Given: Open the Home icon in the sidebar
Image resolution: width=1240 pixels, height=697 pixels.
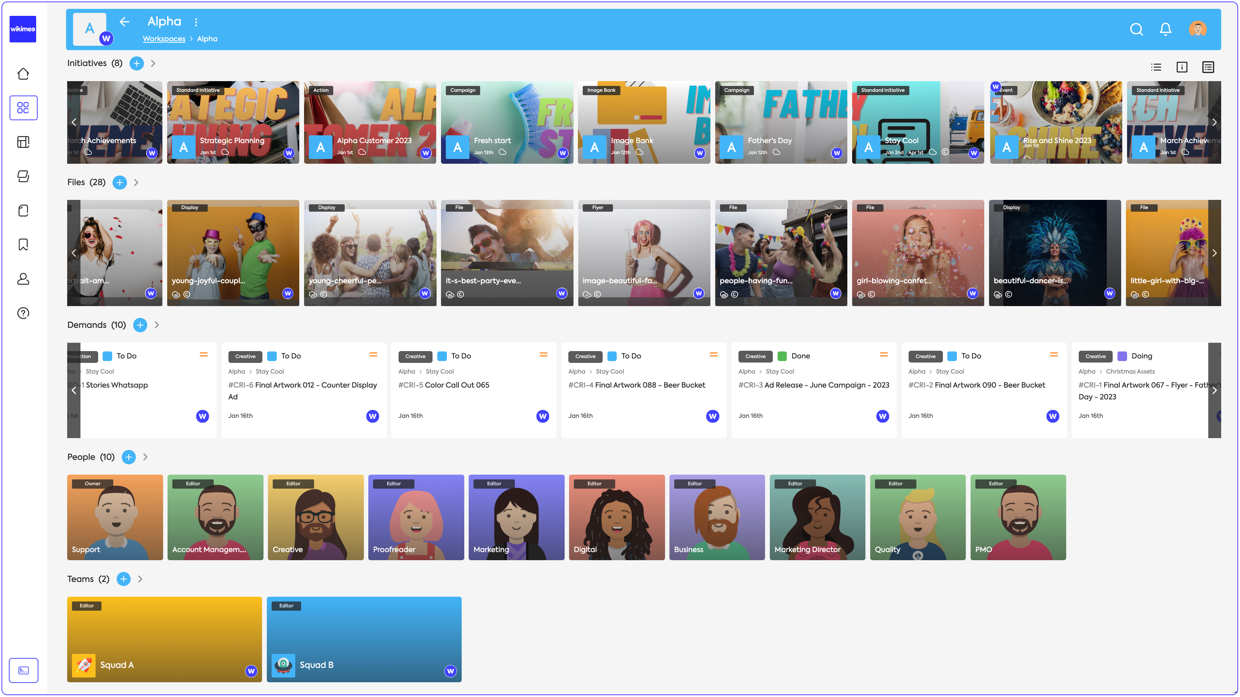Looking at the screenshot, I should pos(23,74).
